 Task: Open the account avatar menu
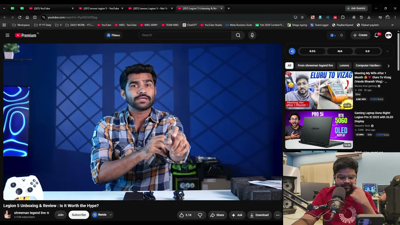(388, 35)
